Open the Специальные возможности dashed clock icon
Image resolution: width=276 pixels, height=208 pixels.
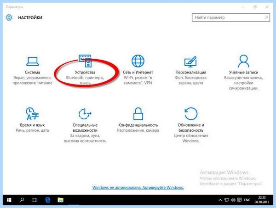tap(85, 114)
